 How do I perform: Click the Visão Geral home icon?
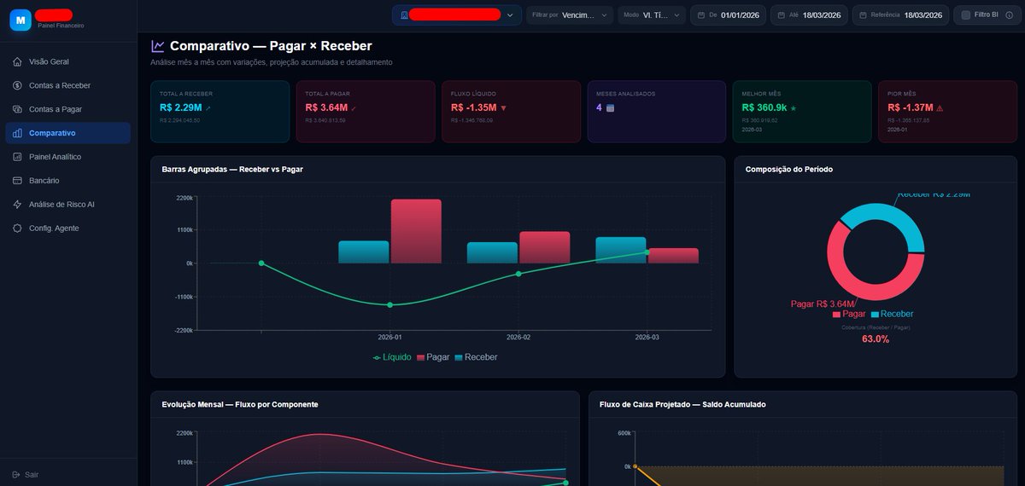coord(18,61)
